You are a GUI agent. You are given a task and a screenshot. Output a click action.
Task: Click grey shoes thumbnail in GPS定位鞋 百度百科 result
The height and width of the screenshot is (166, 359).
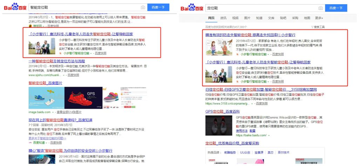[219, 125]
